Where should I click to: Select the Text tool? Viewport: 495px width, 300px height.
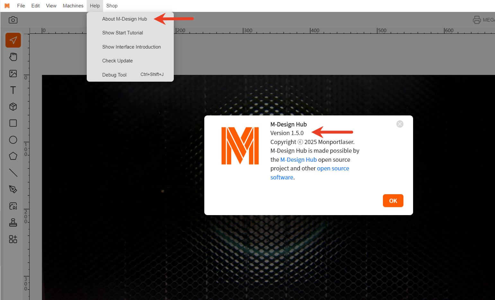(x=13, y=90)
